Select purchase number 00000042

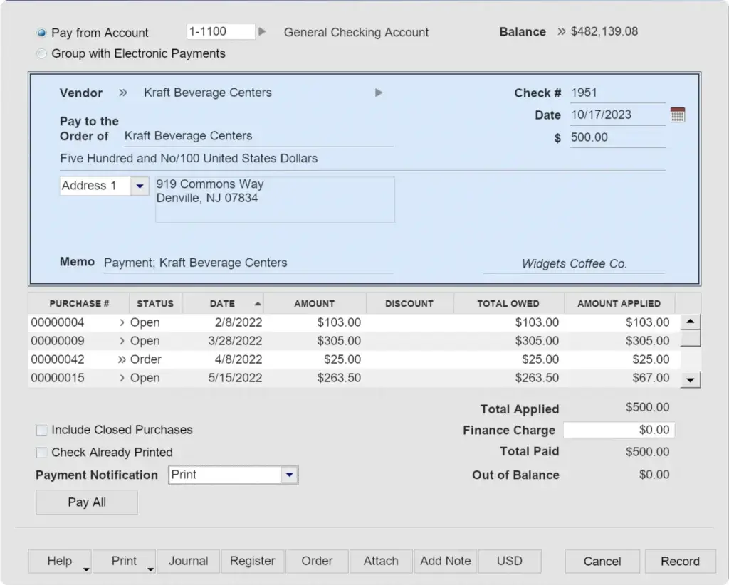pos(58,359)
